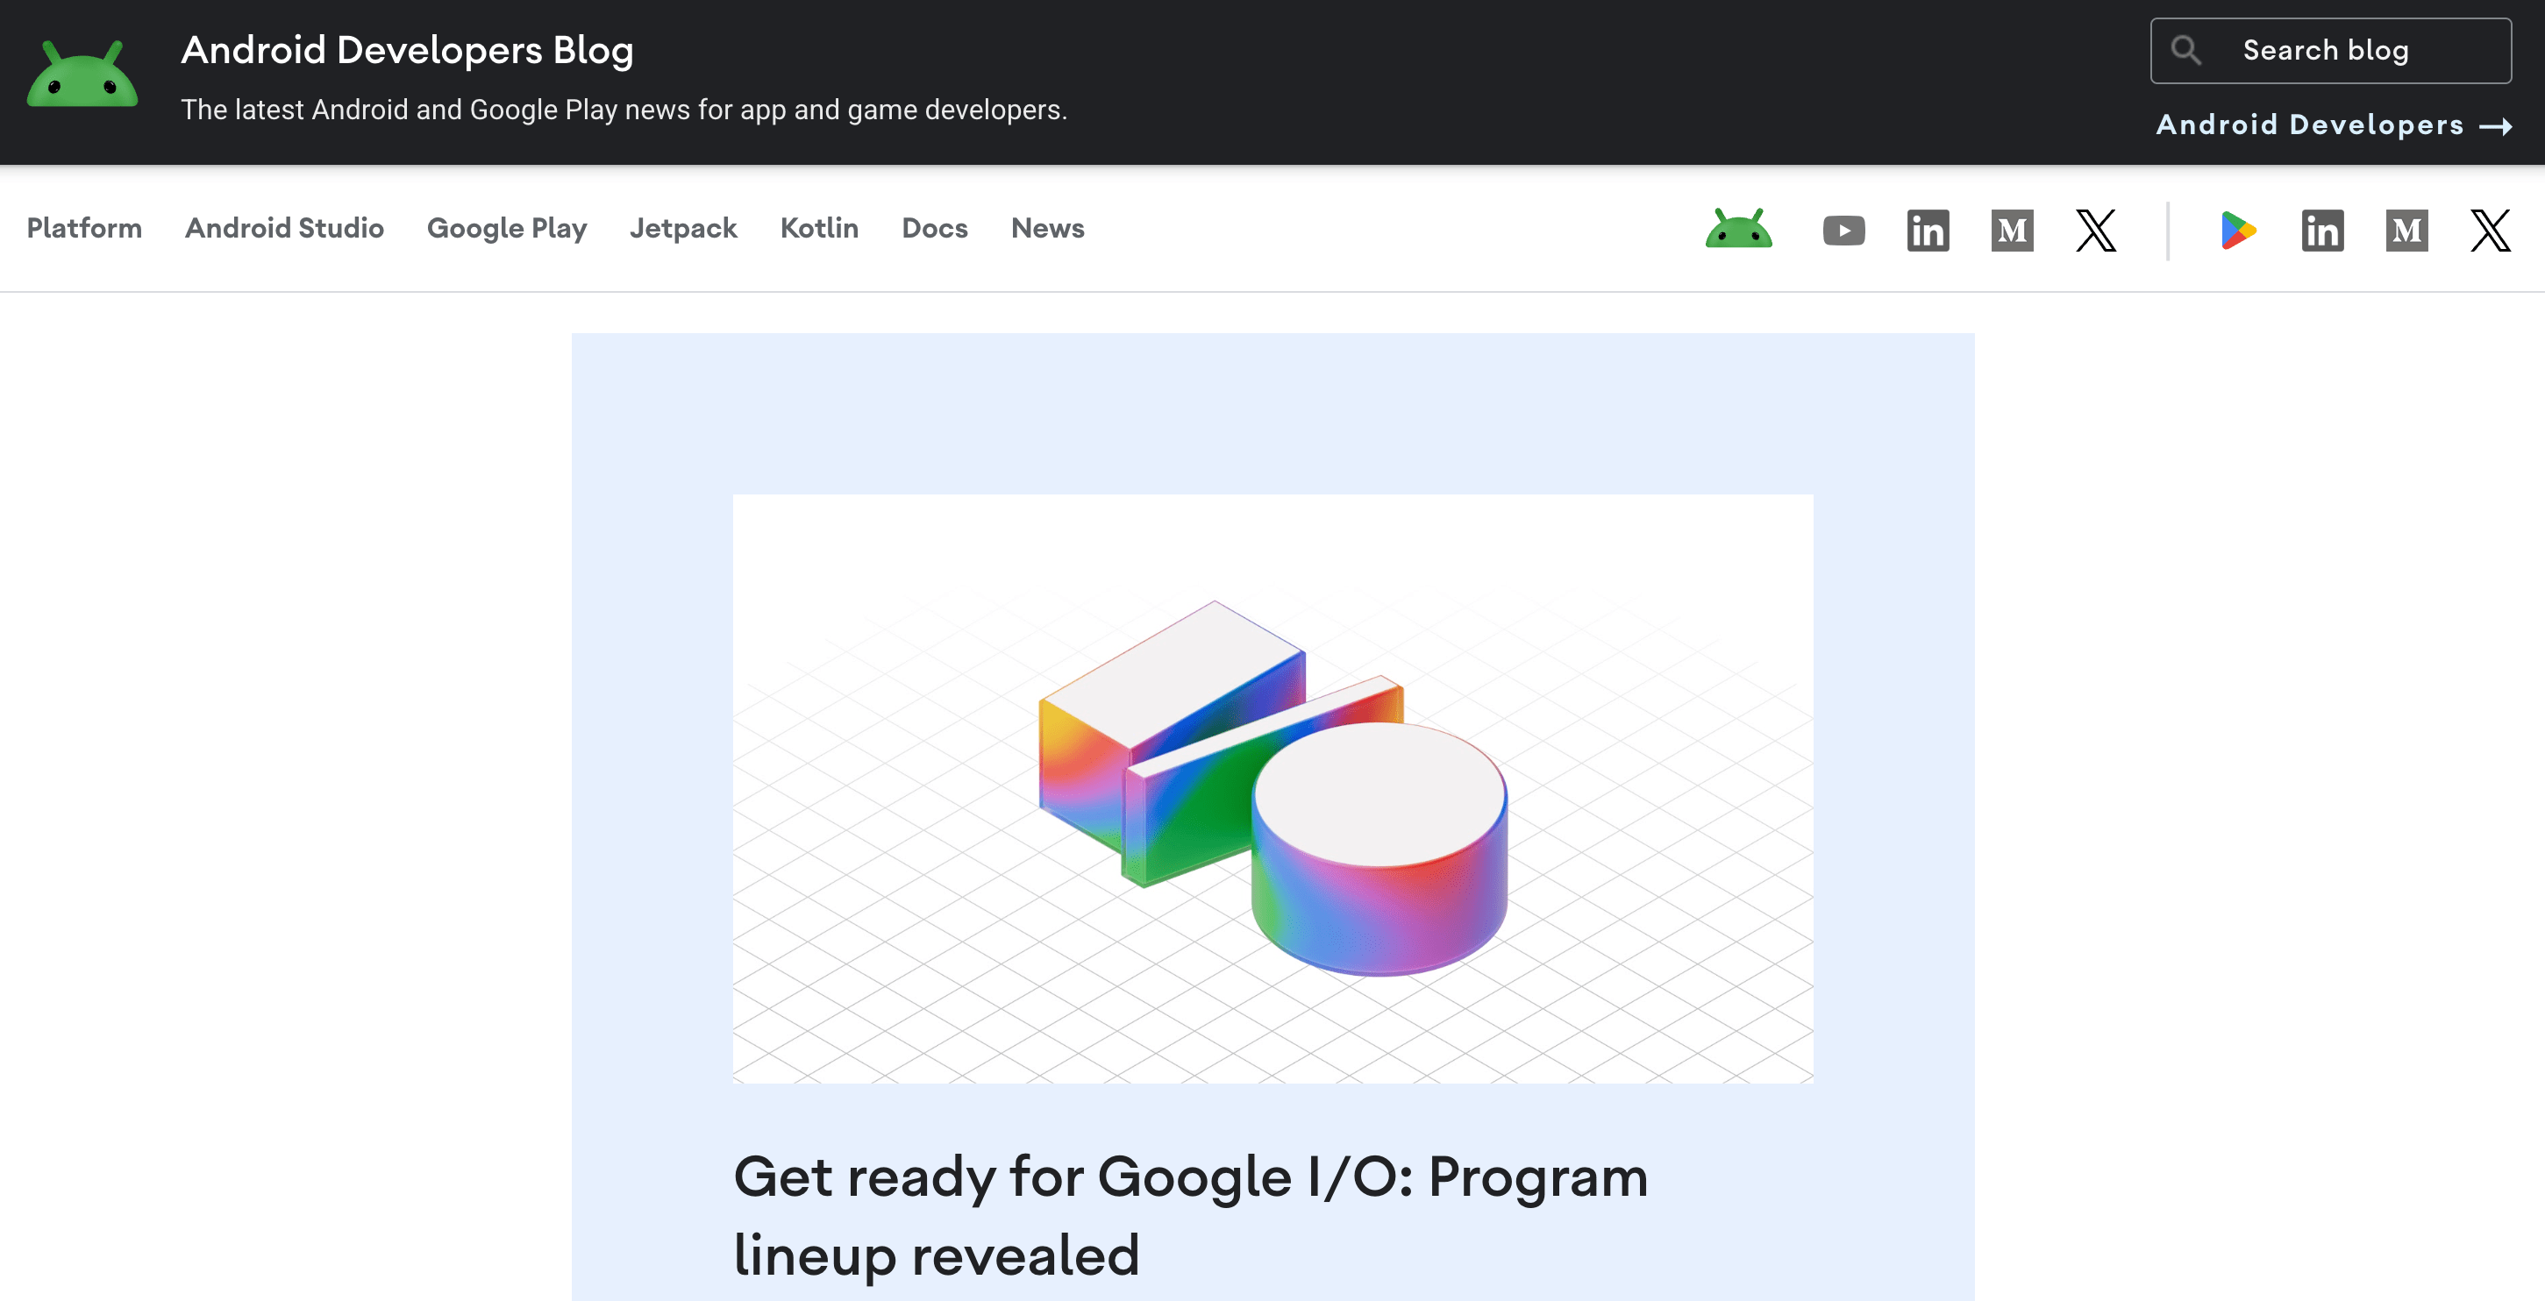2545x1301 pixels.
Task: Select the Google Play nav item
Action: (x=507, y=228)
